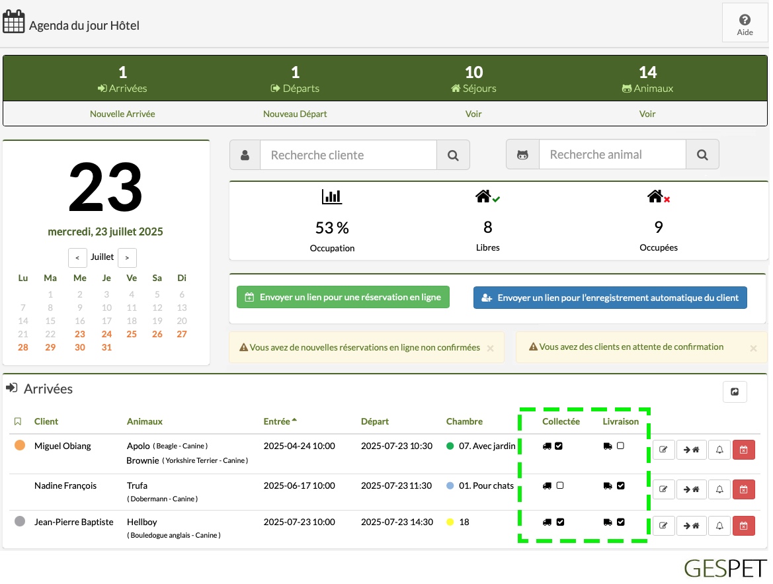Click the refresh icon in the Arrivées panel
The height and width of the screenshot is (584, 773).
click(735, 392)
